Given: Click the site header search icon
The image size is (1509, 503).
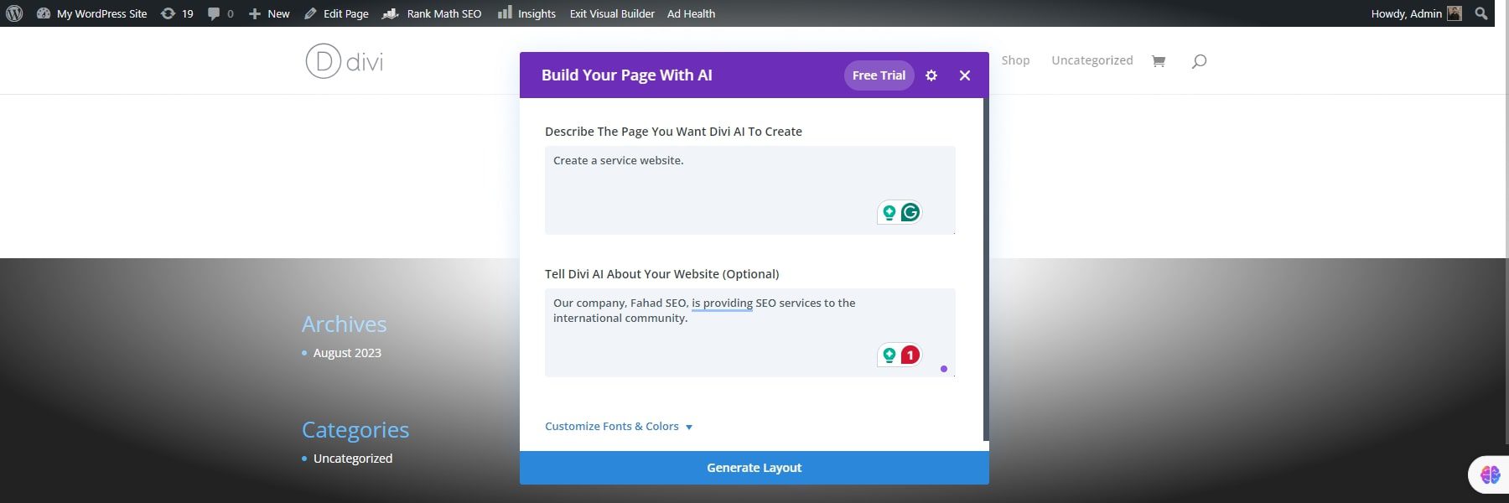Looking at the screenshot, I should [1199, 60].
